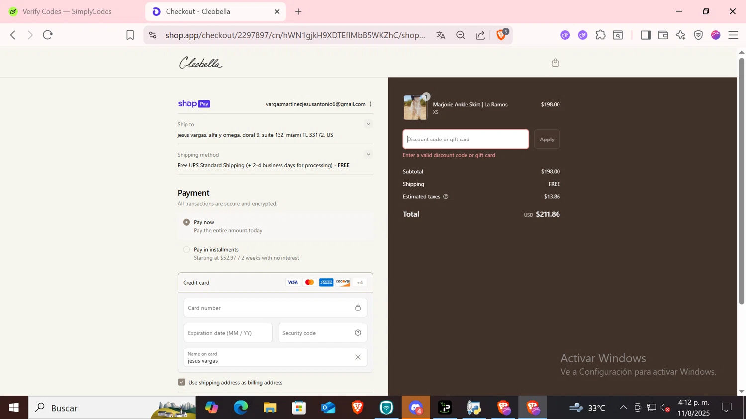Bookmark this page
Viewport: 746px width, 419px height.
[x=130, y=35]
